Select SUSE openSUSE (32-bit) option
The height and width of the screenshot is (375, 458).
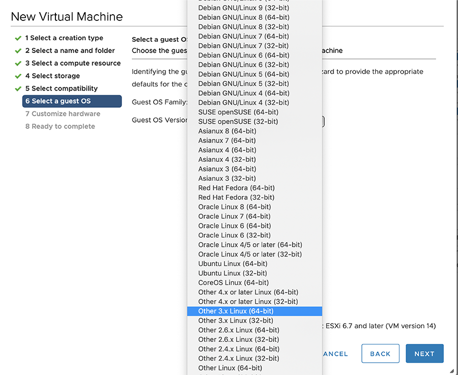click(x=254, y=122)
